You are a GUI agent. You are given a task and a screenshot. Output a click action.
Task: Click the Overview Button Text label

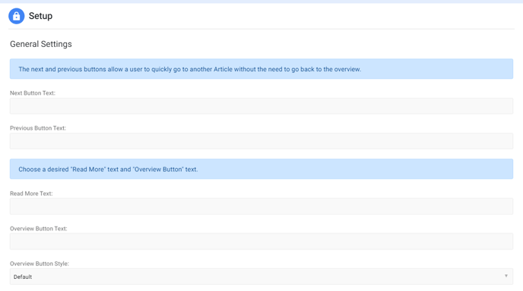pos(38,228)
